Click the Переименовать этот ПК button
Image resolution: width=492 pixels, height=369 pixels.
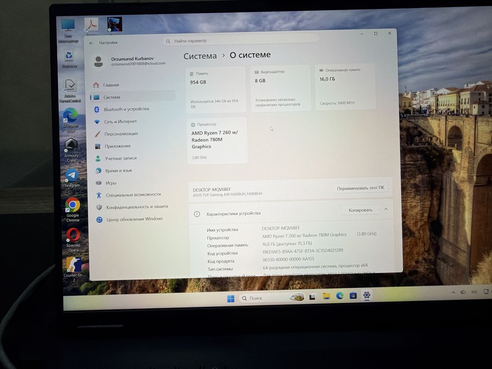coord(360,188)
